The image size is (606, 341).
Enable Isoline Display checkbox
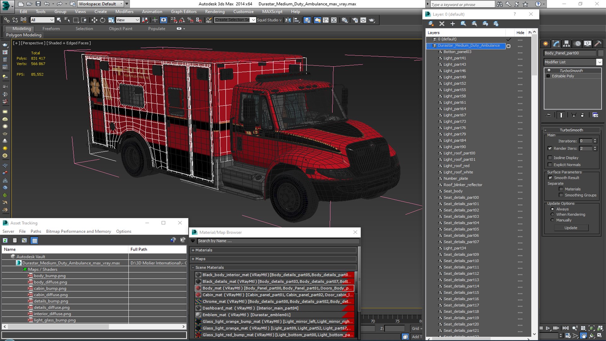coord(550,158)
